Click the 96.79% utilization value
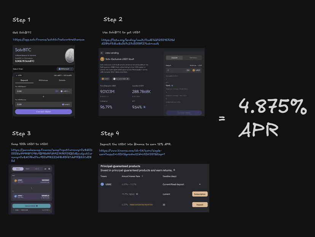The width and height of the screenshot is (315, 237). tap(106, 107)
